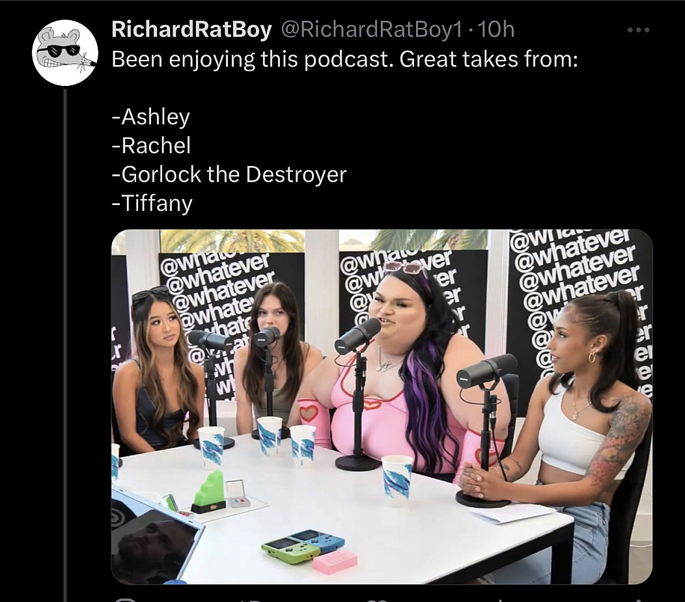Open the attached podcast photo

(382, 406)
